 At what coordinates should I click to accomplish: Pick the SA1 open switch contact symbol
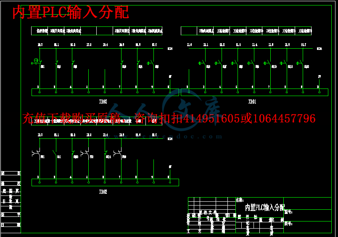(55, 153)
